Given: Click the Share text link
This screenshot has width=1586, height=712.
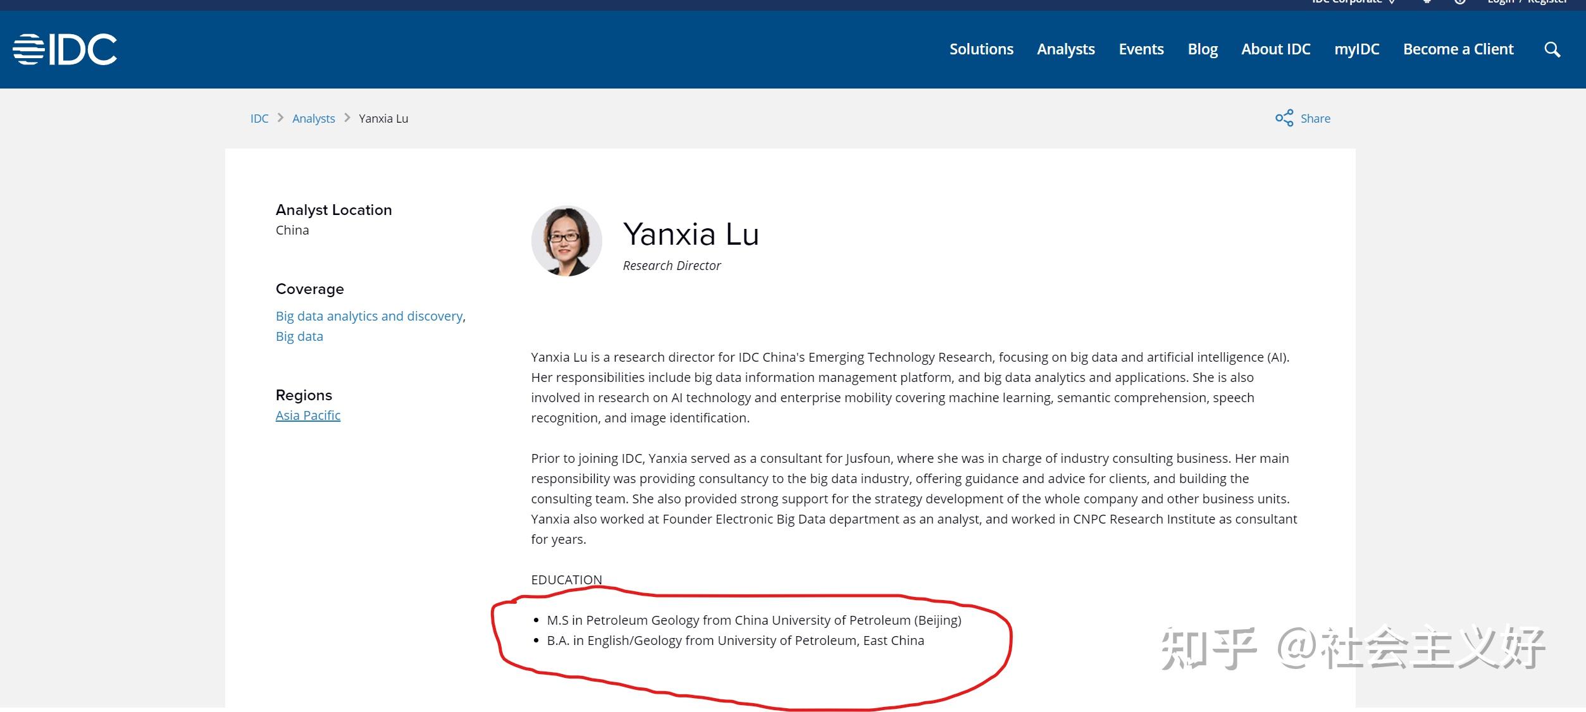Looking at the screenshot, I should coord(1315,119).
